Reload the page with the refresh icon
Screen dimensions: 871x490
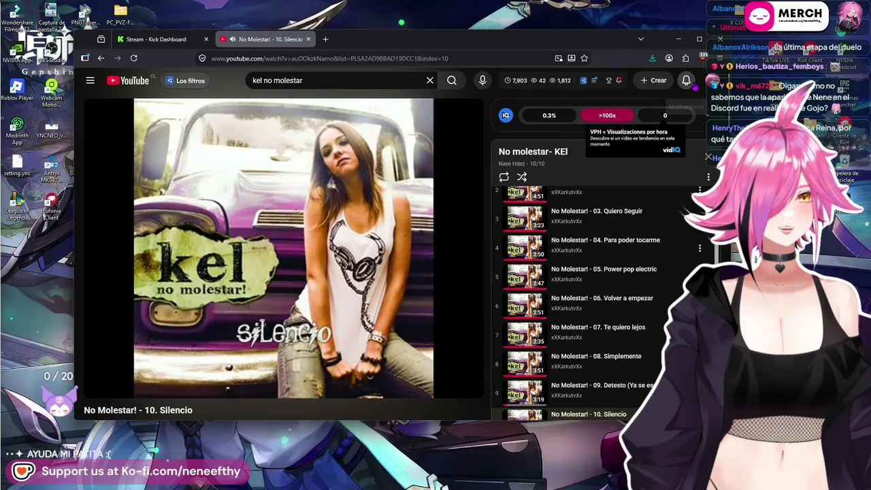pos(134,59)
